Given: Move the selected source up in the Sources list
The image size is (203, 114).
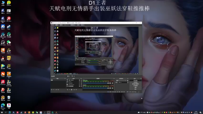Looking at the screenshot, I should (74, 90).
